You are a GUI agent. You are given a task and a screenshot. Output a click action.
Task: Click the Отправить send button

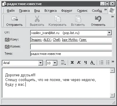[x=14, y=21]
